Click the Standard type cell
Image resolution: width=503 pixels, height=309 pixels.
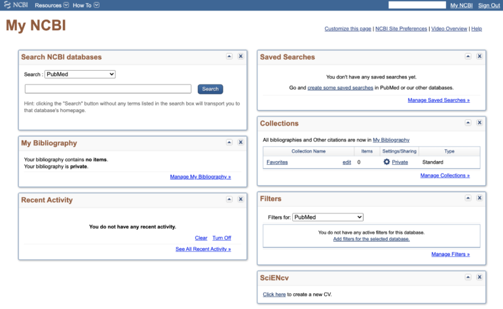(x=433, y=162)
